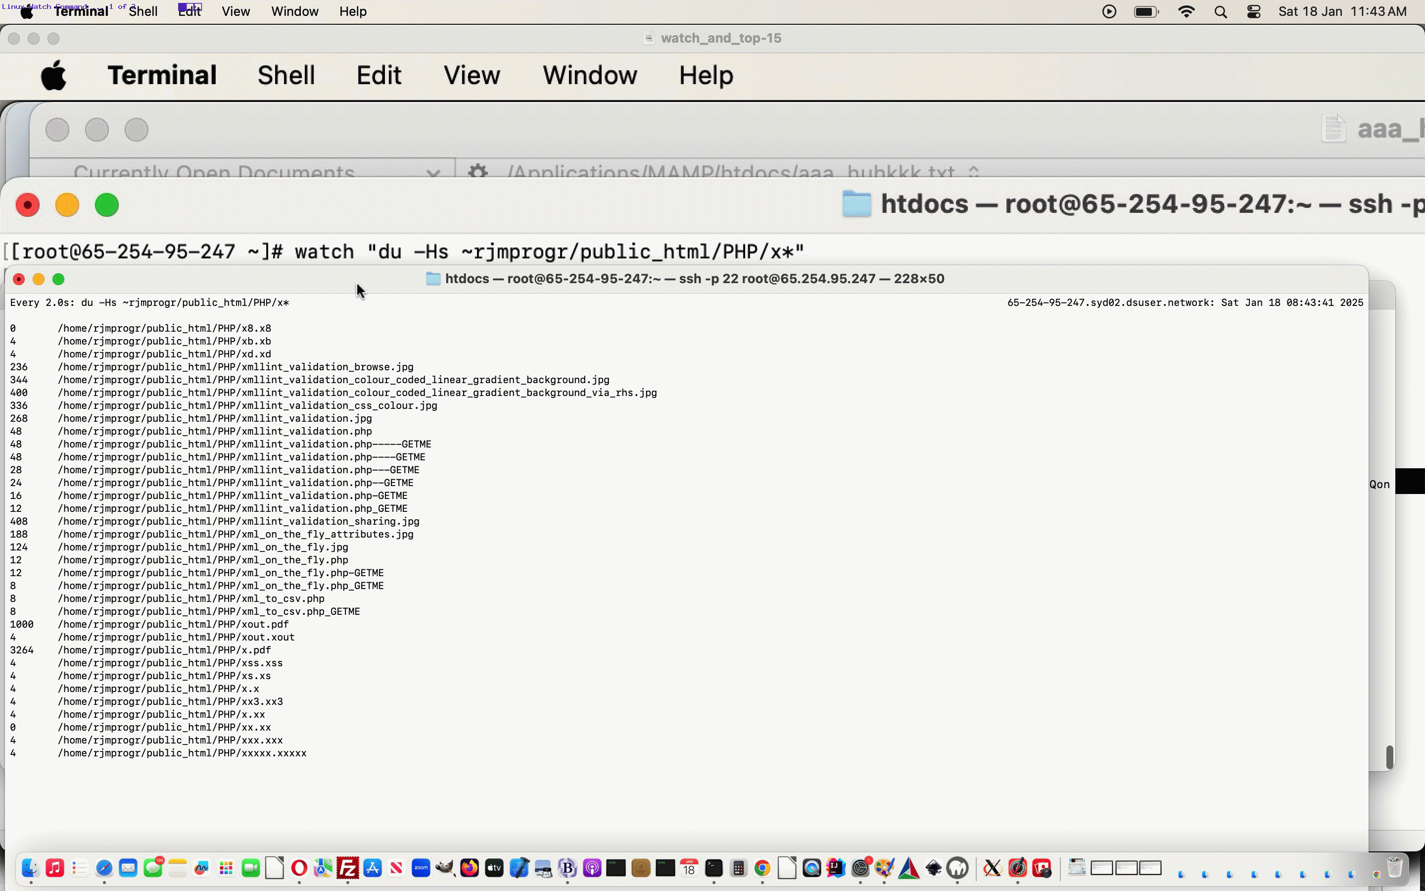
Task: Launch Safari from the Dock
Action: pyautogui.click(x=104, y=868)
